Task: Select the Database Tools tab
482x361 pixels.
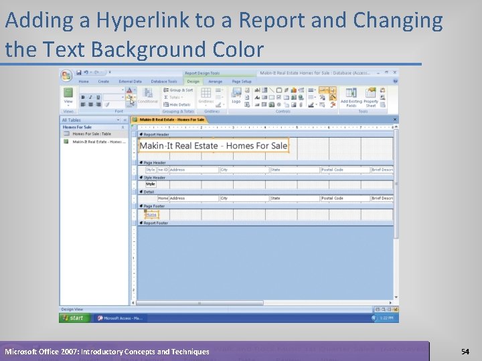Action: (164, 82)
